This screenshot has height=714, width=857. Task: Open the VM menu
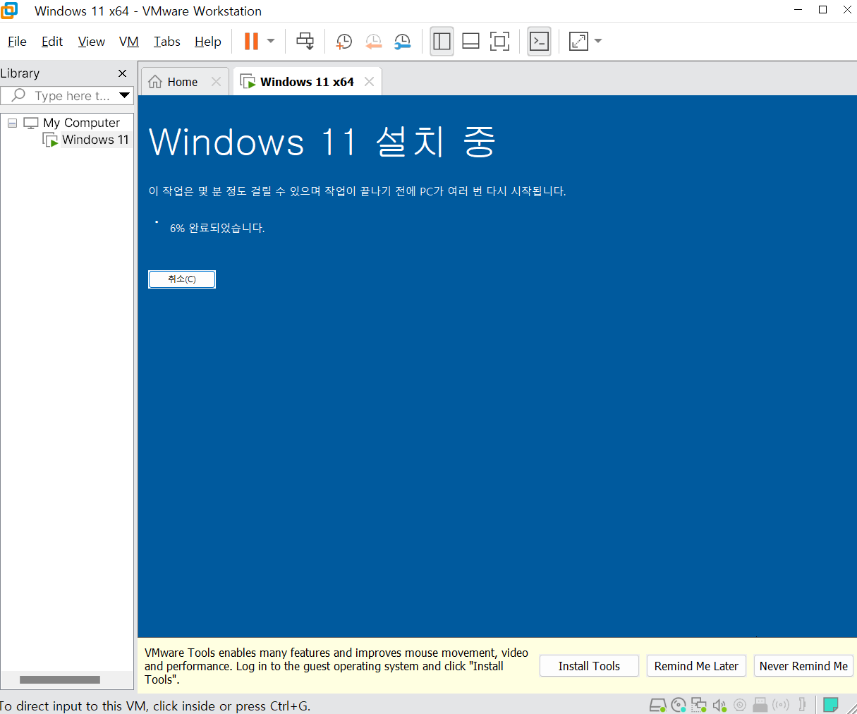129,42
